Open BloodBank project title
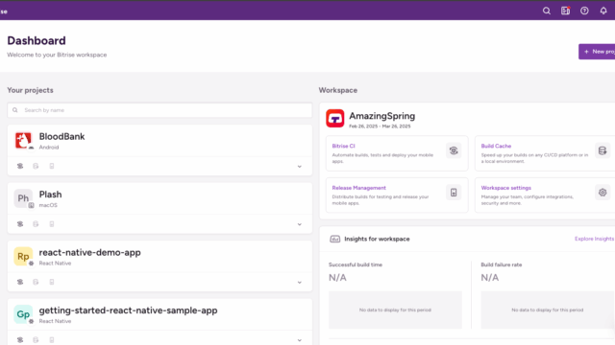Viewport: 615px width, 345px height. click(x=61, y=136)
